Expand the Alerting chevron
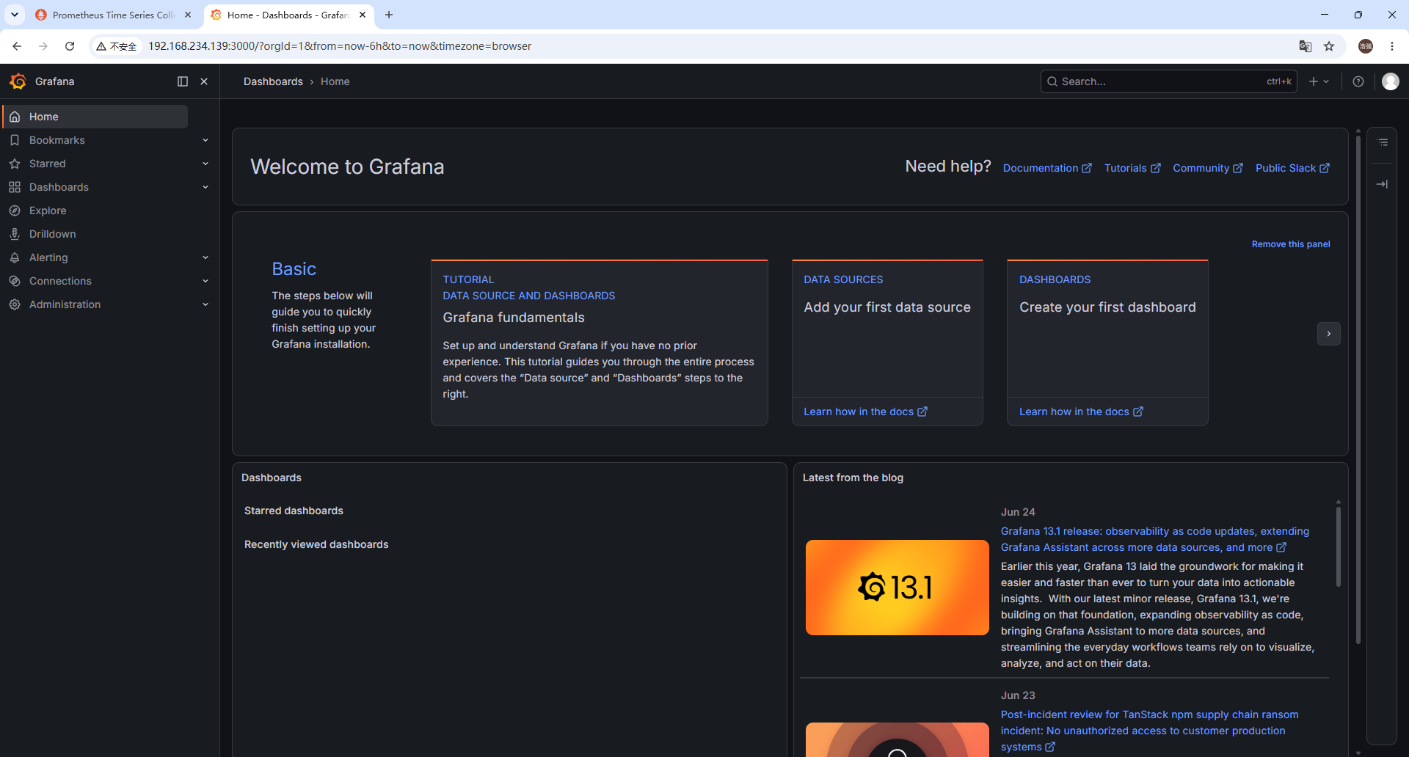The width and height of the screenshot is (1409, 757). coord(205,257)
